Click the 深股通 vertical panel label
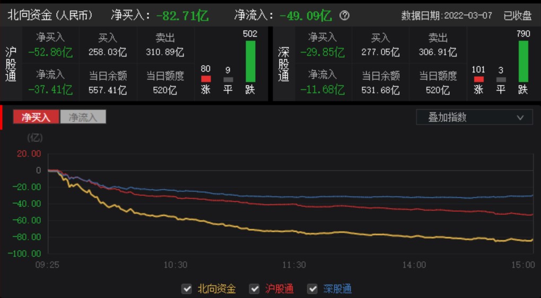 coord(284,64)
